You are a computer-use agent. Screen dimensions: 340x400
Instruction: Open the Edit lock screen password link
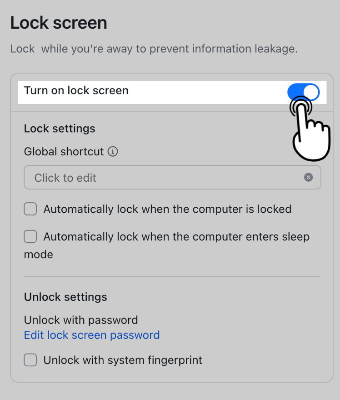coord(92,335)
